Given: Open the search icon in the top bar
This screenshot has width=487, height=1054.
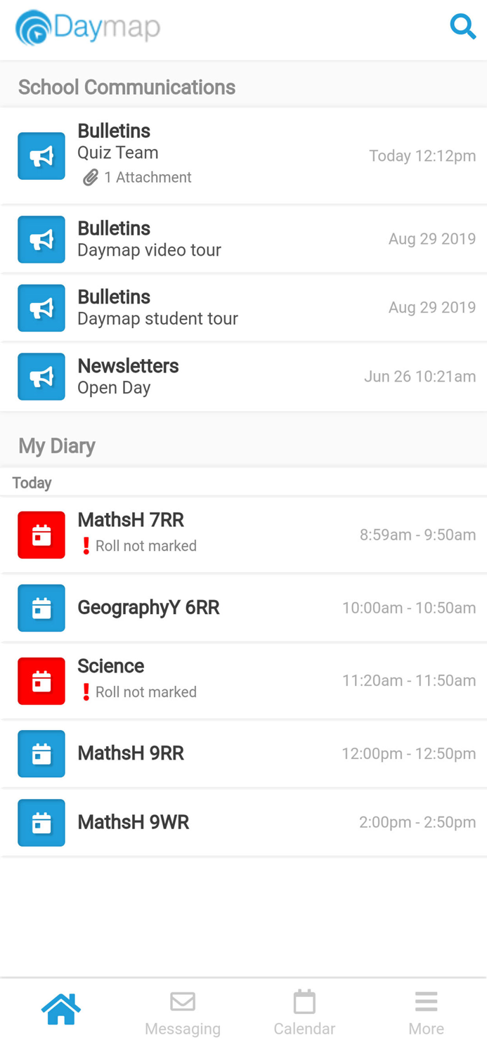Looking at the screenshot, I should point(463,27).
